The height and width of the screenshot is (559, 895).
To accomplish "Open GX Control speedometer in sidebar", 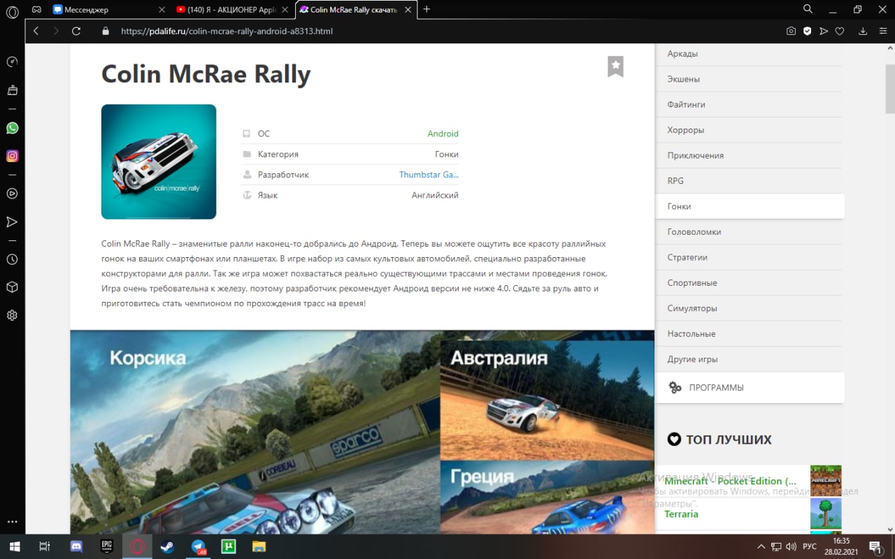I will [12, 61].
